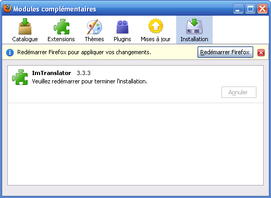The image size is (271, 198).
Task: Minimize the Modules complémentaires window
Action: point(238,8)
